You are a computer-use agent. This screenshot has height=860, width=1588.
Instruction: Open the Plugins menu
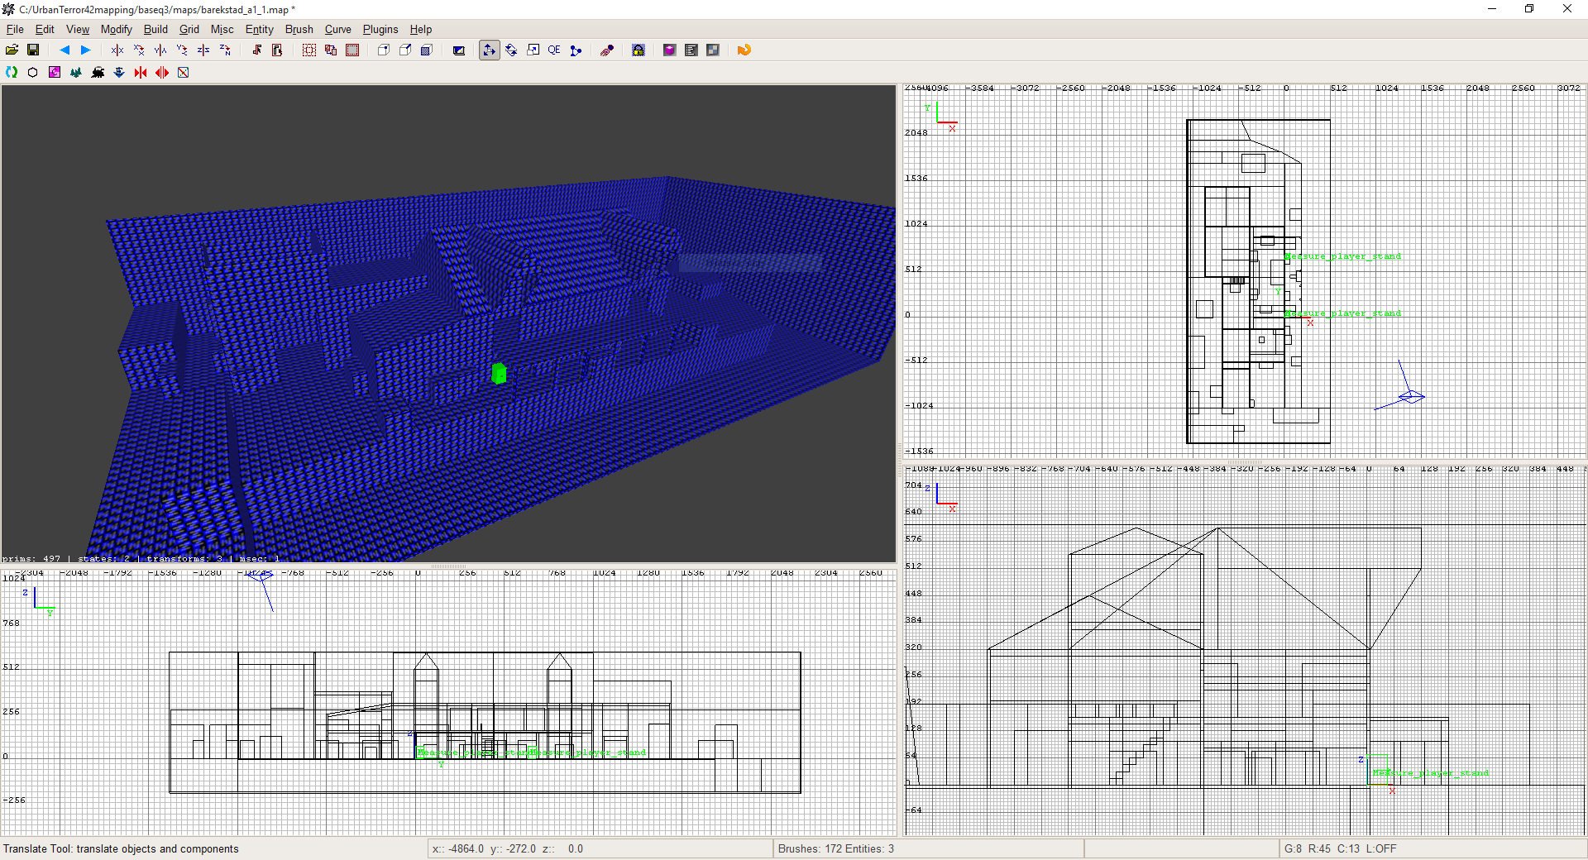coord(380,29)
